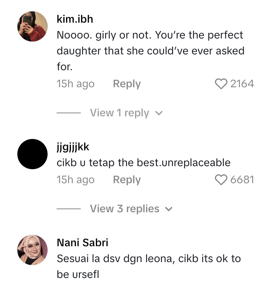Click the 15h ago timestamp on kim.ibh's comment
This screenshot has height=284, width=271.
coord(75,84)
